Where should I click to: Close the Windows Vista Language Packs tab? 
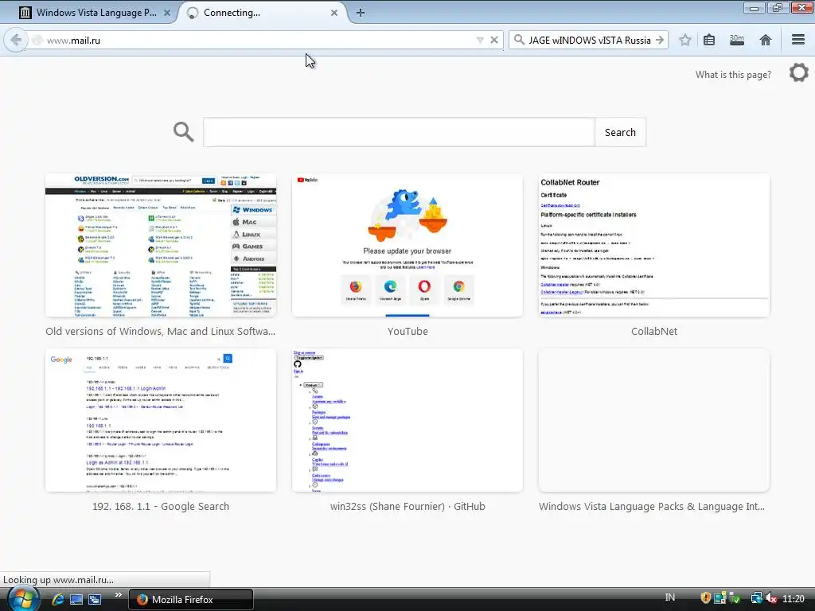coord(167,13)
